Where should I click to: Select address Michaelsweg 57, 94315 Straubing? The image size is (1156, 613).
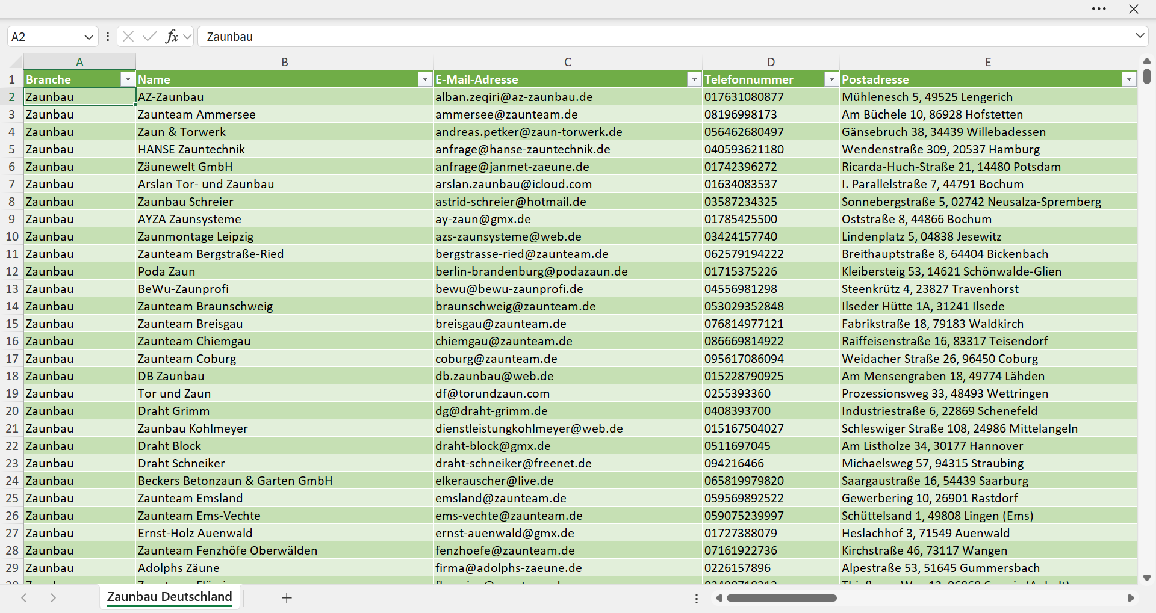988,463
